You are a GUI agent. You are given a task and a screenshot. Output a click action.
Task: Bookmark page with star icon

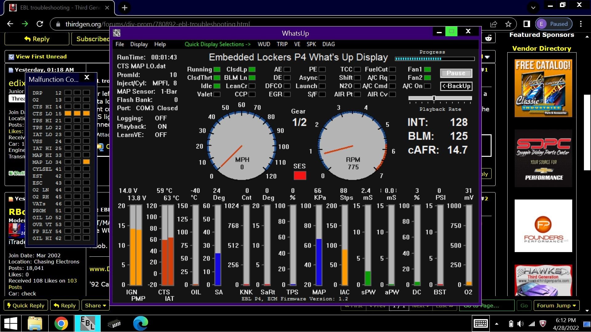[508, 24]
